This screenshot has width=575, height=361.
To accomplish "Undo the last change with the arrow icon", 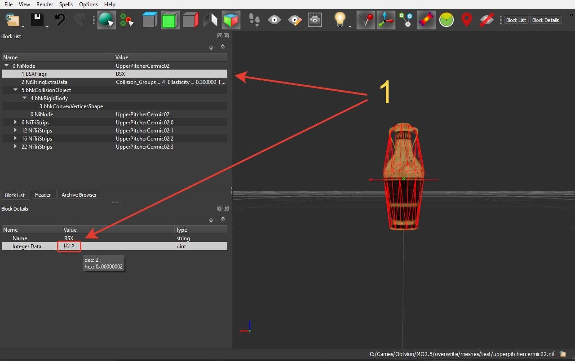I will point(60,20).
